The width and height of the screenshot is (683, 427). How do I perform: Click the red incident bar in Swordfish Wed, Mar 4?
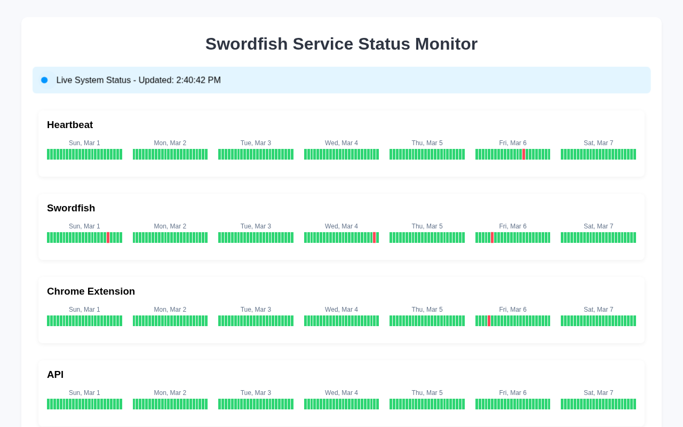[374, 238]
